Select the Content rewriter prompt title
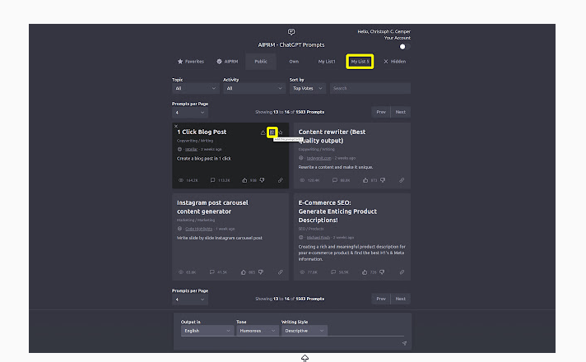Image resolution: width=586 pixels, height=362 pixels. tap(332, 137)
